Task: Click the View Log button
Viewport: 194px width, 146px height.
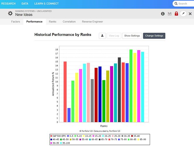Action: point(114,36)
